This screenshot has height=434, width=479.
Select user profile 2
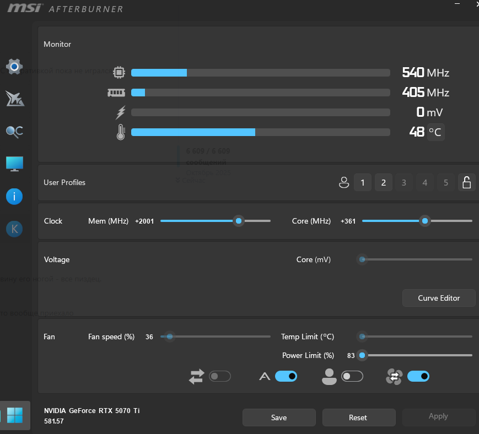coord(383,182)
